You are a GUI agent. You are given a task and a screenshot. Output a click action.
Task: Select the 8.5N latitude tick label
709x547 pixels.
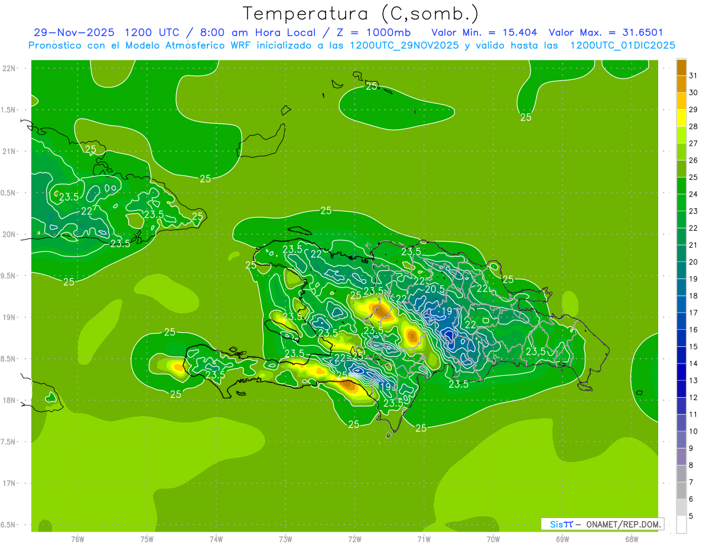(x=7, y=359)
